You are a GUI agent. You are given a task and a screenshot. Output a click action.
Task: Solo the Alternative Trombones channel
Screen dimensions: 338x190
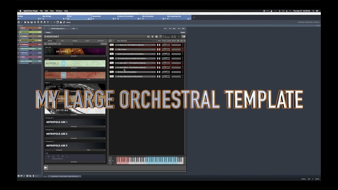click(x=41, y=49)
